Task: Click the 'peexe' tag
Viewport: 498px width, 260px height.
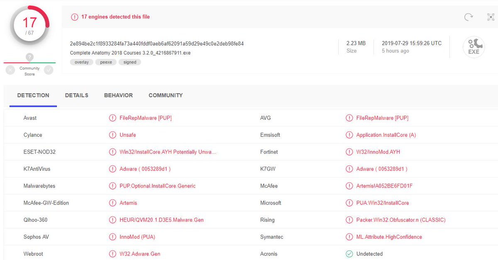Action: (x=106, y=62)
